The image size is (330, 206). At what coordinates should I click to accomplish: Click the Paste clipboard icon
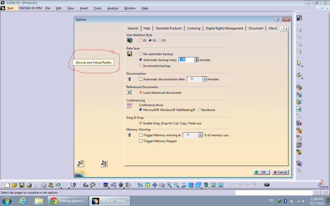point(50,185)
